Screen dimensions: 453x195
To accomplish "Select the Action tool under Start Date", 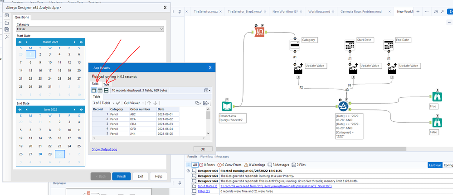I will click(353, 70).
